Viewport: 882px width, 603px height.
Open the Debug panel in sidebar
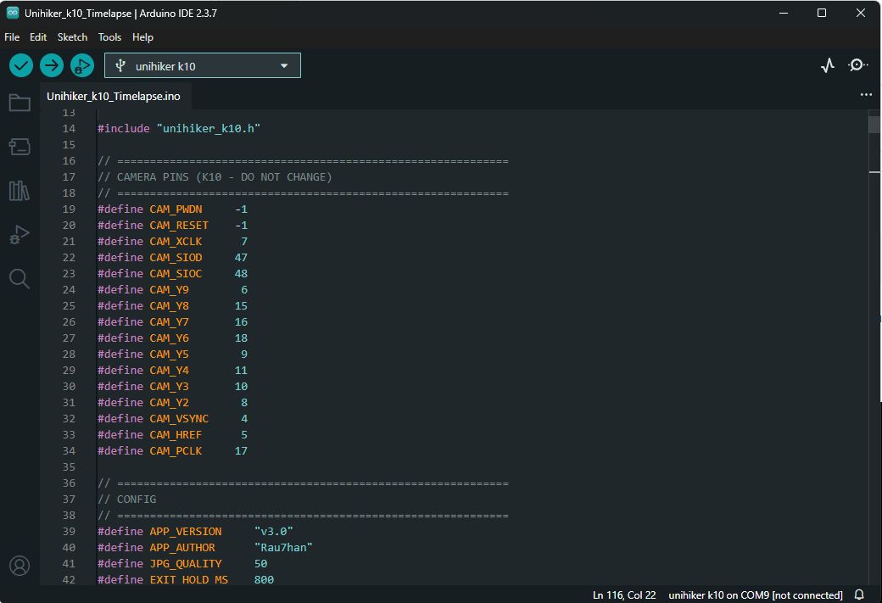[20, 235]
